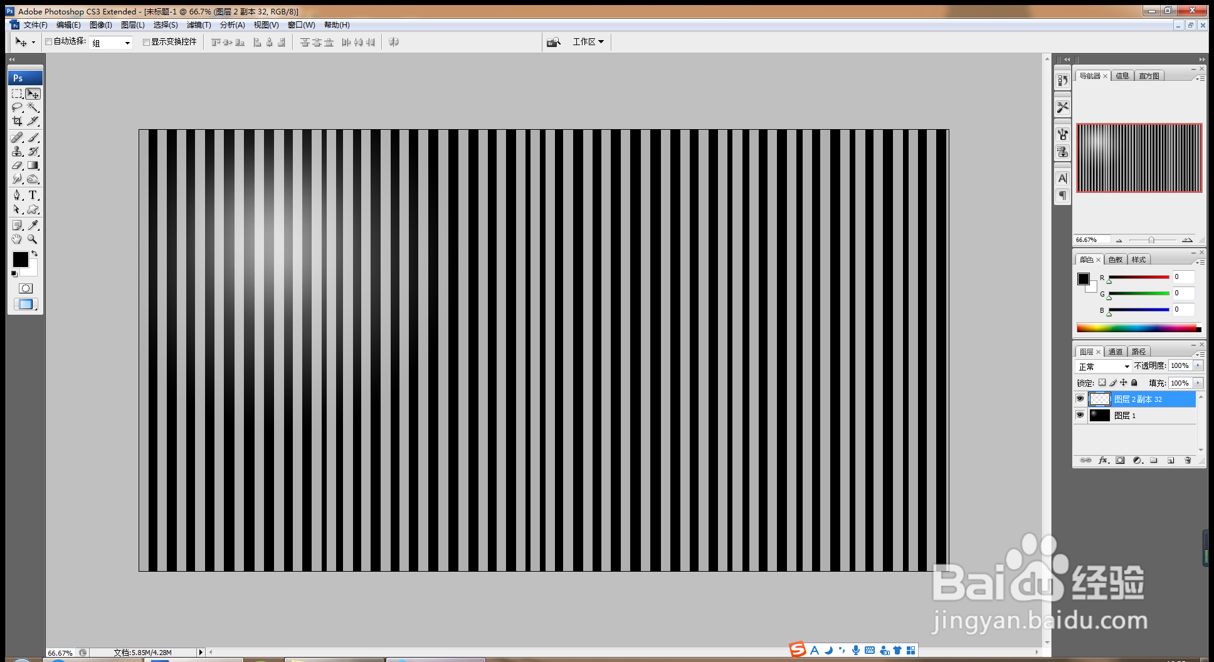This screenshot has height=662, width=1214.
Task: Create a new layer group folder
Action: coord(1154,460)
